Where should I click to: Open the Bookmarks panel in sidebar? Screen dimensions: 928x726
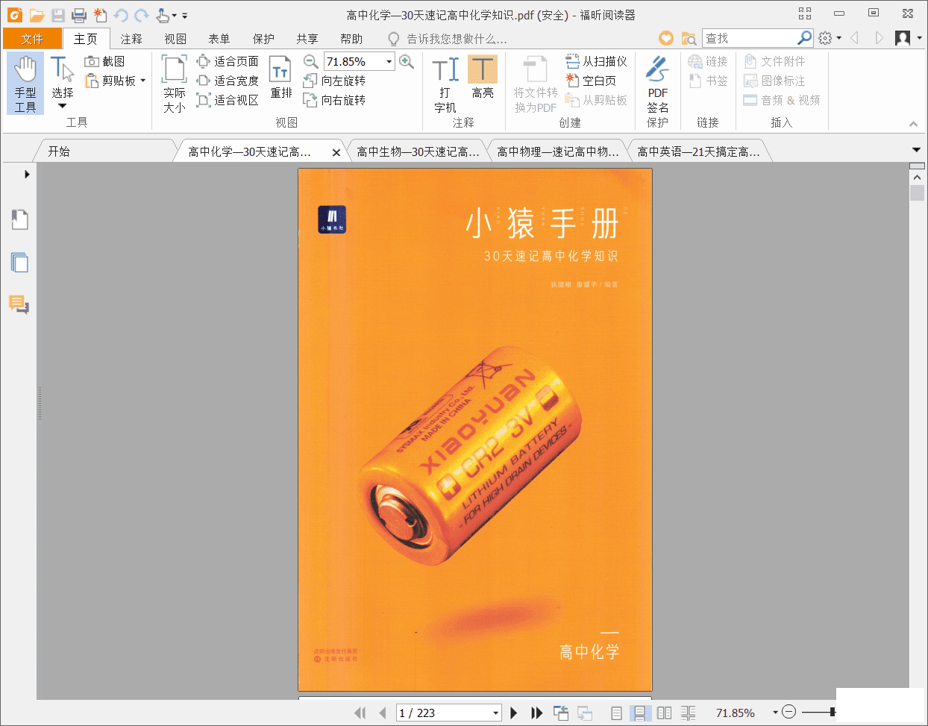(20, 219)
